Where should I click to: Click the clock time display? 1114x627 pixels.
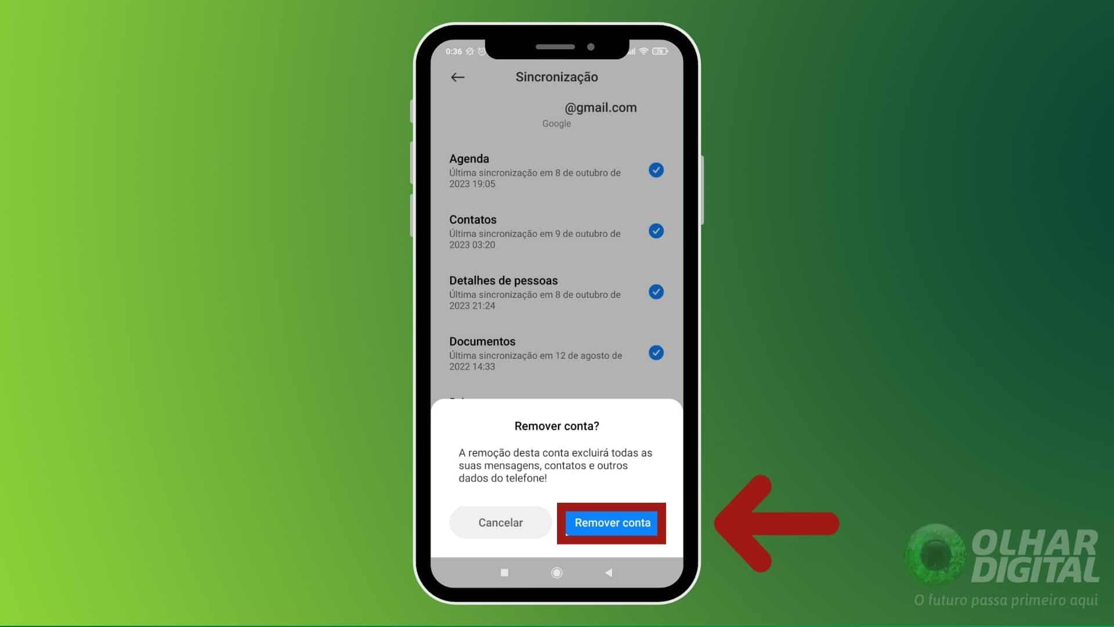(x=454, y=51)
